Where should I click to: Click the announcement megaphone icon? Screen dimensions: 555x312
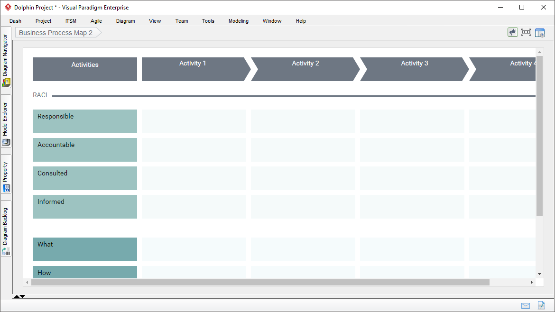512,32
